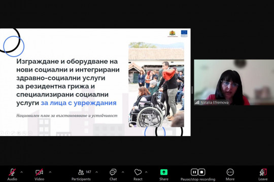Expand chat options caret beside Chat
Image resolution: width=274 pixels, height=182 pixels.
pyautogui.click(x=123, y=172)
